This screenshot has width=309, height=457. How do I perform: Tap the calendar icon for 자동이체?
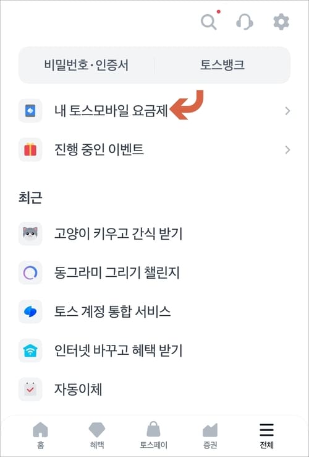click(x=30, y=390)
